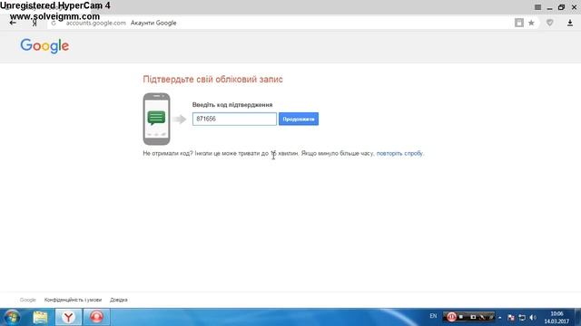
Task: Open File Explorer from the taskbar
Action: tap(40, 317)
